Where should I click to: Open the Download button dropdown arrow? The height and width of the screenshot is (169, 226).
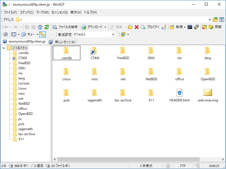[x=105, y=27]
